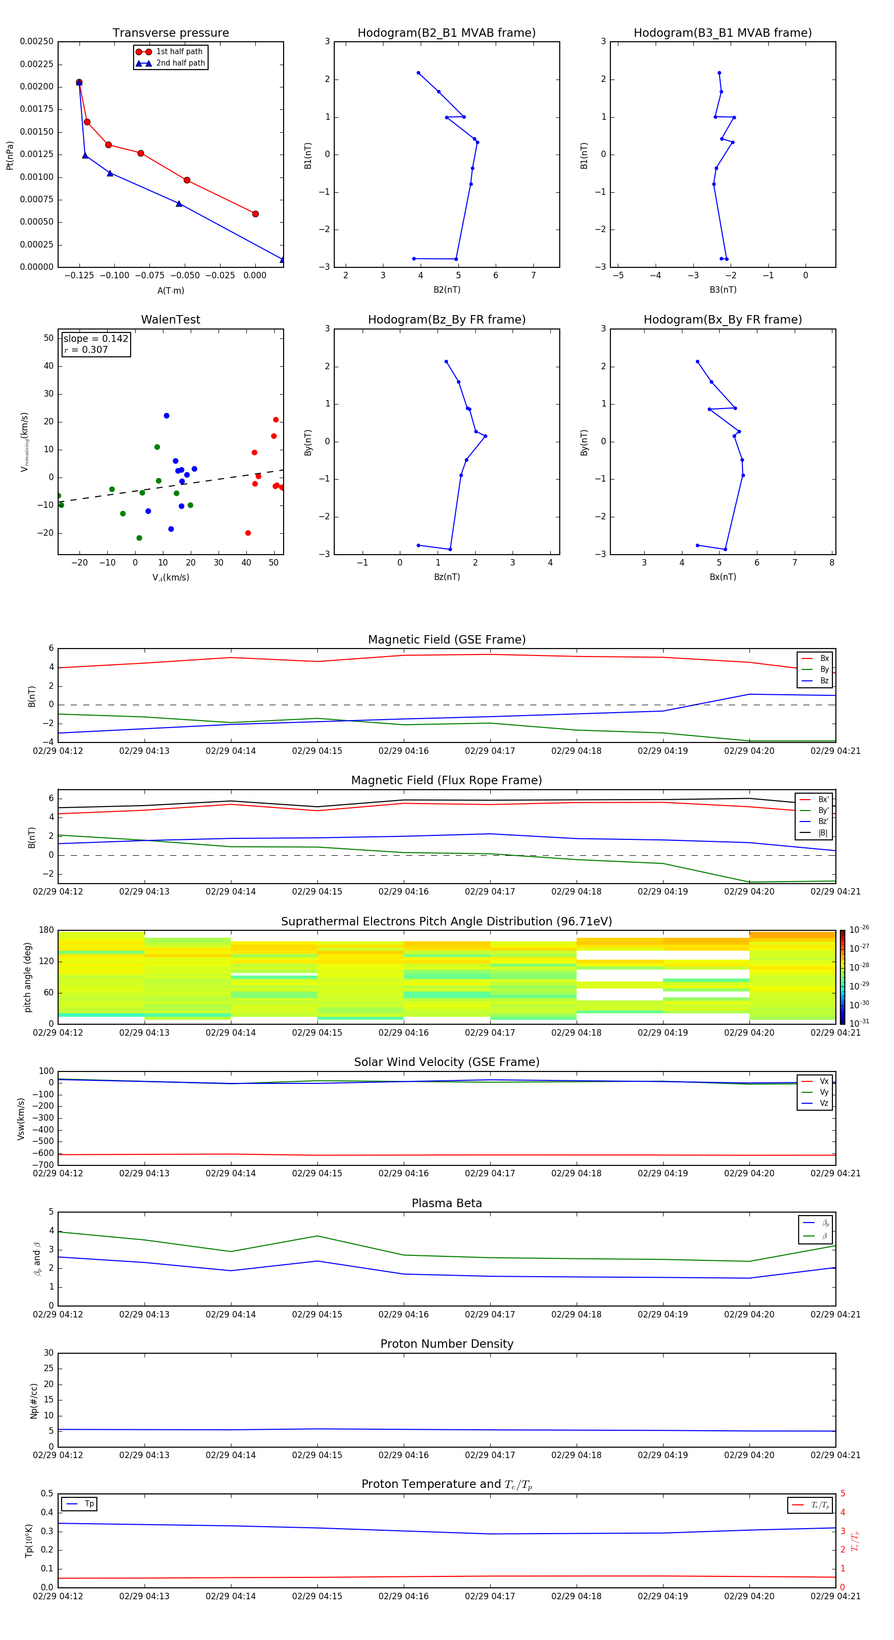Click the "Transverse pressure" plot title
This screenshot has height=1640, width=894.
point(170,33)
